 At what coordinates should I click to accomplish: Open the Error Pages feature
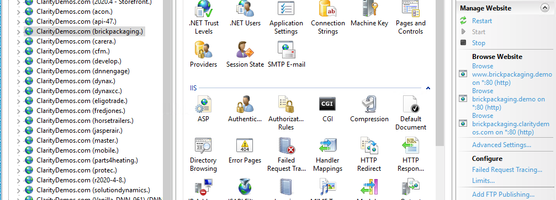(x=245, y=150)
